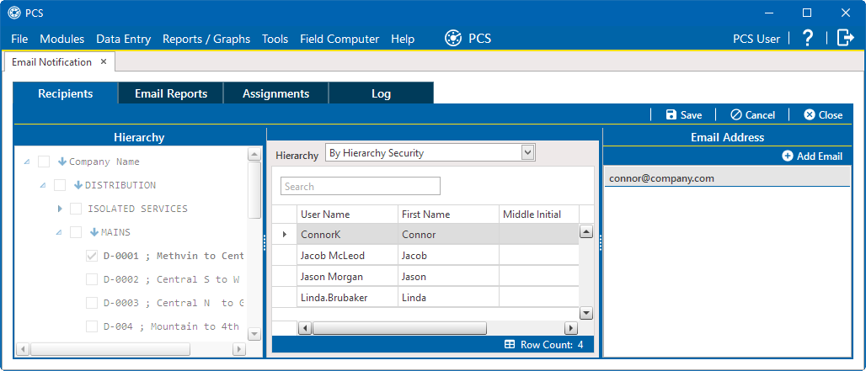The image size is (866, 371).
Task: Check the D-0003 Central N checkbox
Action: (92, 303)
